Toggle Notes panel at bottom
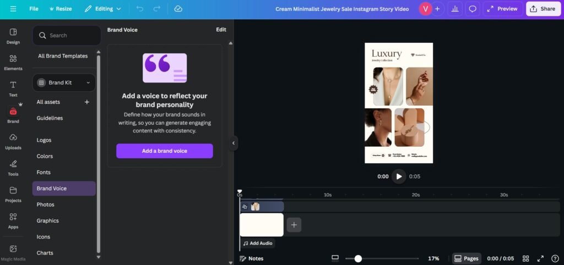This screenshot has height=265, width=564. [252, 258]
